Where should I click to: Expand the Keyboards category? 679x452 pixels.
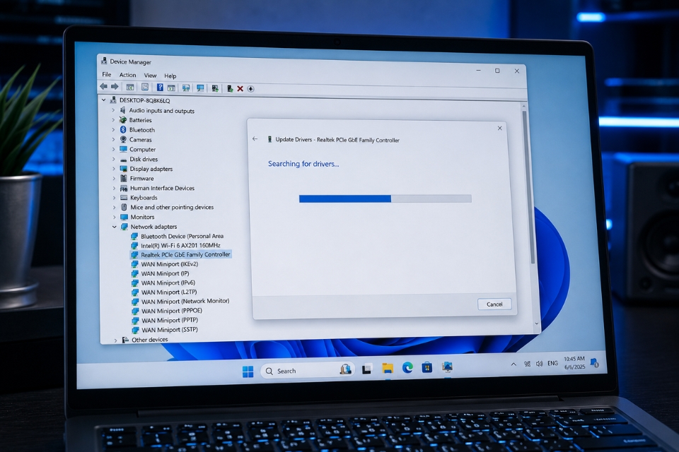pyautogui.click(x=115, y=198)
